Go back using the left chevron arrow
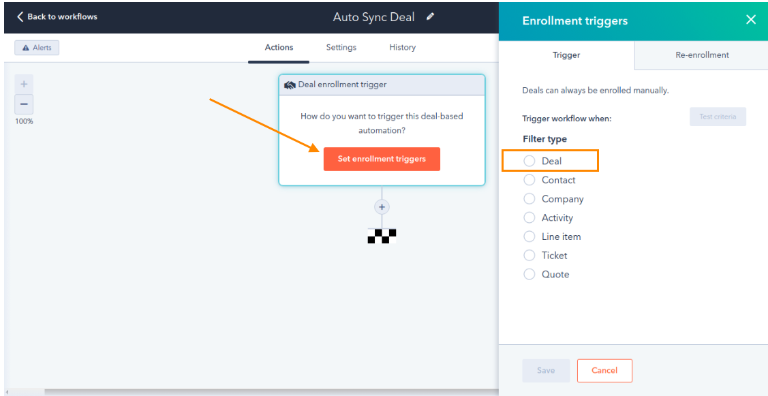The image size is (768, 396). click(20, 16)
